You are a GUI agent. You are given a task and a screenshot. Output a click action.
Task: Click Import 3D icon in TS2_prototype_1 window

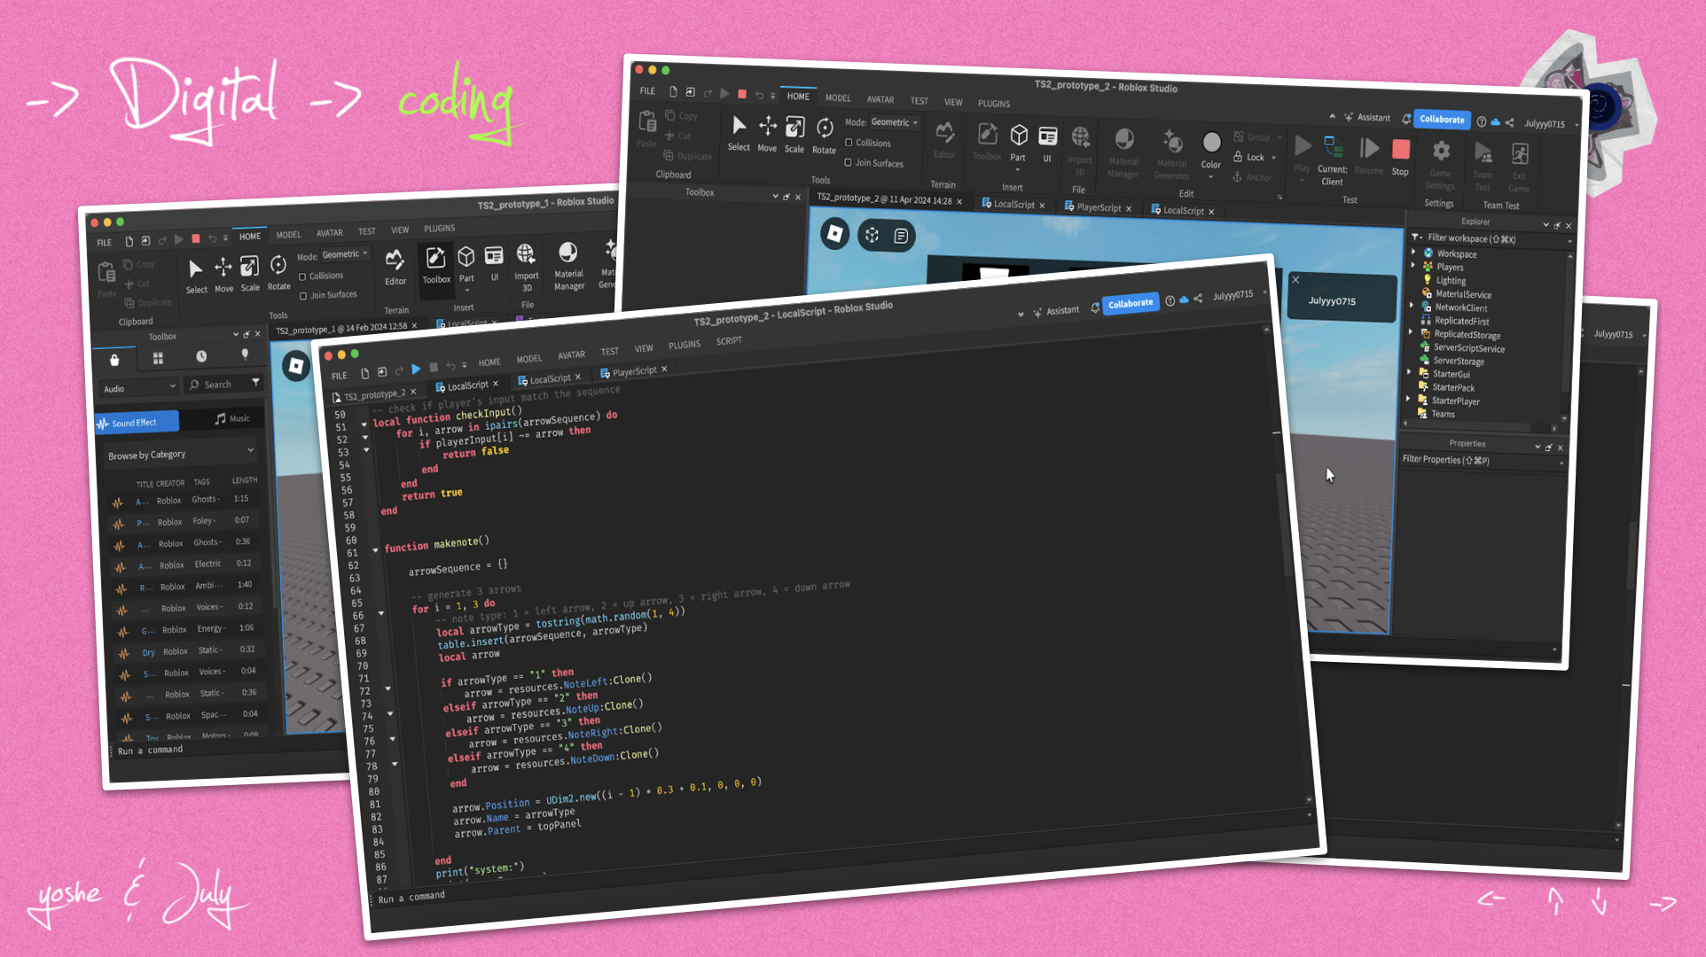tap(526, 266)
